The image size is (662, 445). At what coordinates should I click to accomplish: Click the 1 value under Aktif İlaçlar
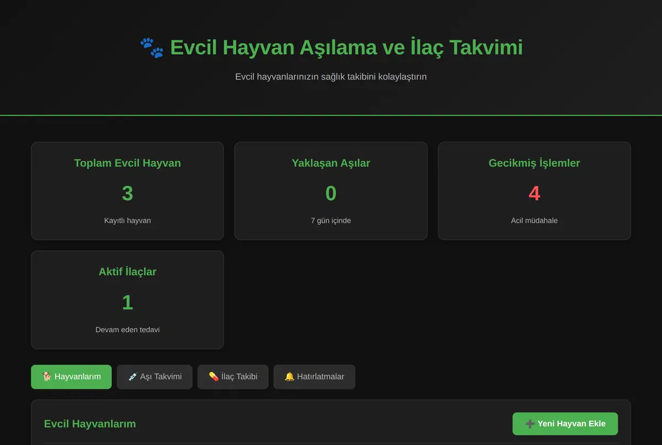tap(127, 302)
